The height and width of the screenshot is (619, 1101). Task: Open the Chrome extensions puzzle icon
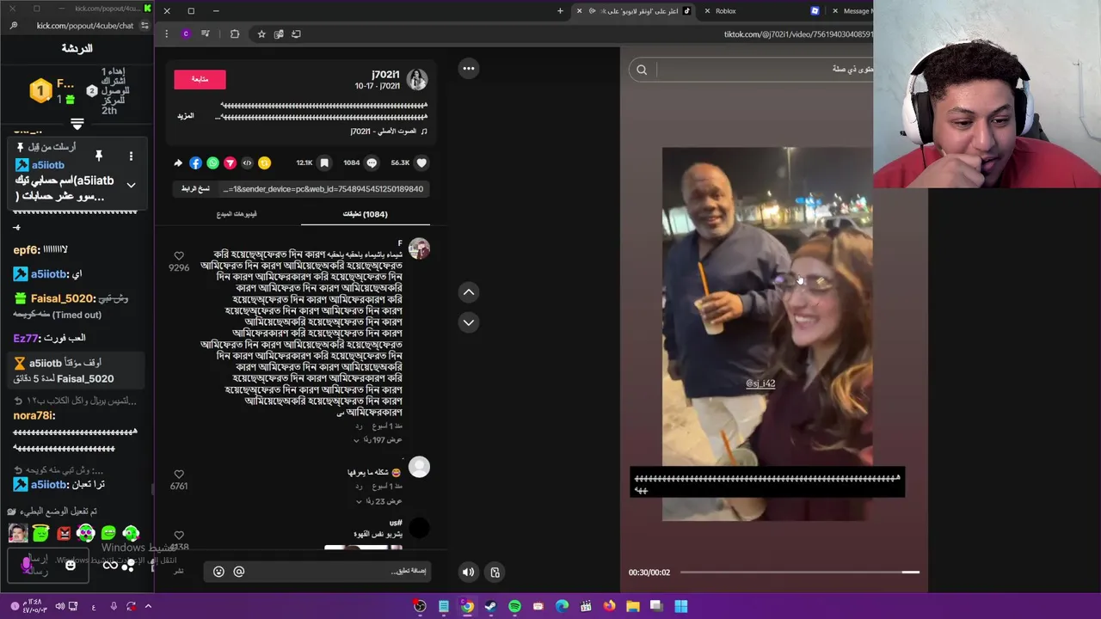click(x=235, y=34)
